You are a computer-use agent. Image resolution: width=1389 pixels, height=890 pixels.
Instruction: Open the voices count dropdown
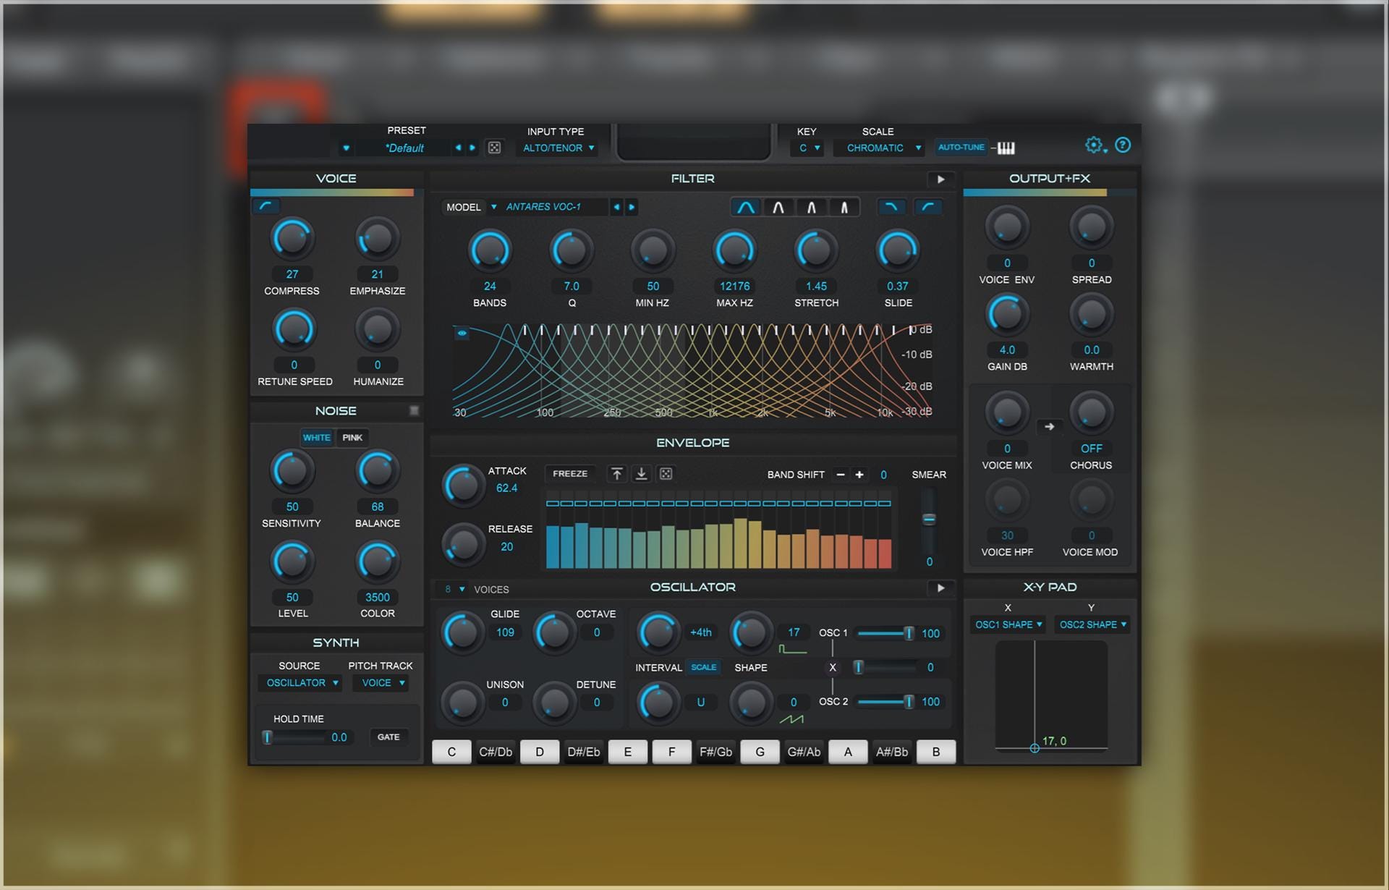click(x=454, y=589)
